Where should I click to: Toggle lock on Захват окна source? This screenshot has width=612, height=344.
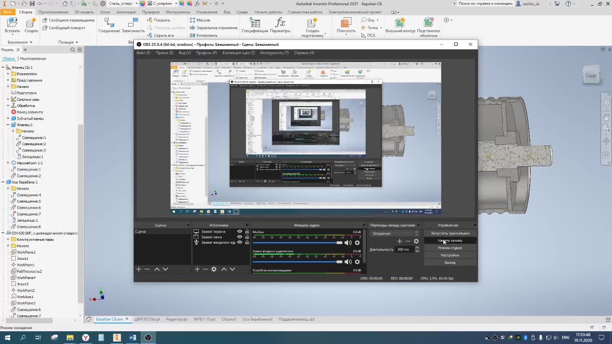pyautogui.click(x=247, y=237)
